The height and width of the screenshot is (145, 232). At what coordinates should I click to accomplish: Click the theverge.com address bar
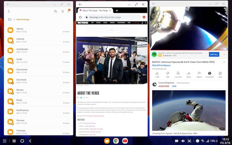click(x=112, y=17)
